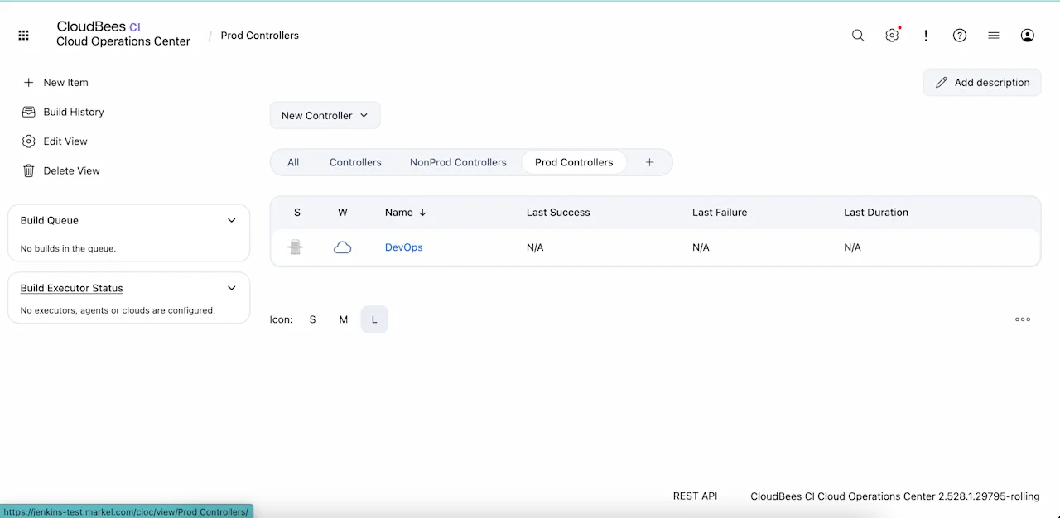
Task: Collapse the Build Queue panel
Action: (232, 220)
